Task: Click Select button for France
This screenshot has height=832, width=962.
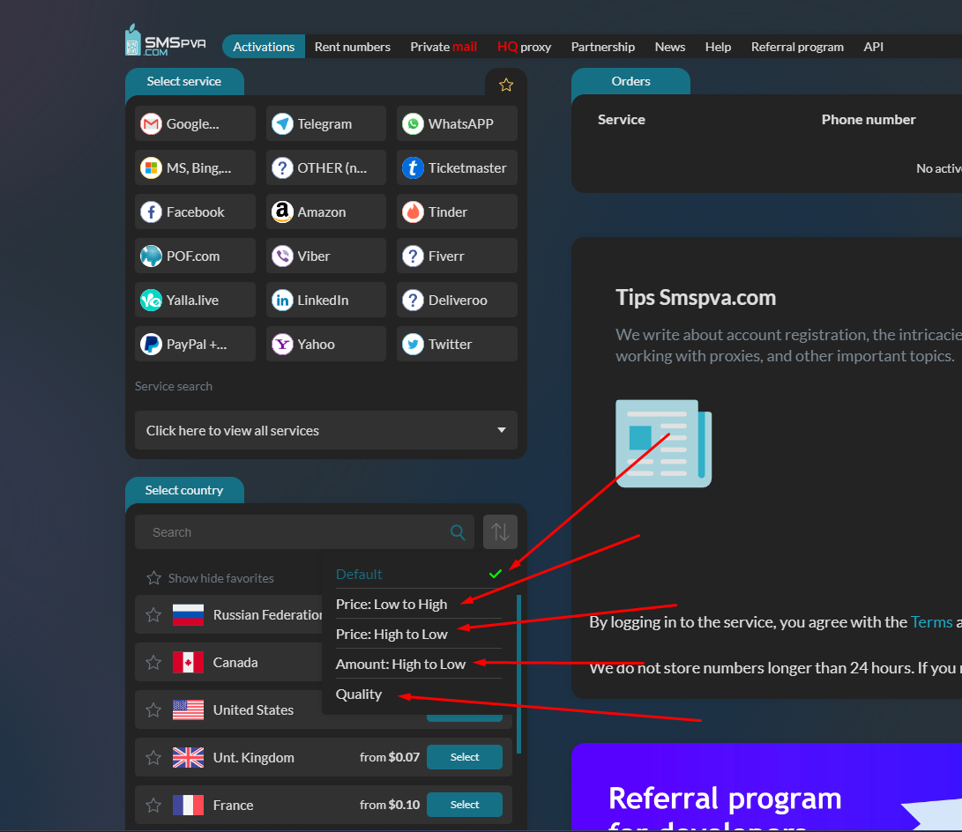Action: tap(465, 805)
